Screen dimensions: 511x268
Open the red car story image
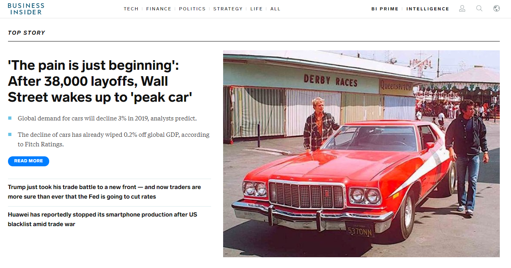pyautogui.click(x=361, y=154)
